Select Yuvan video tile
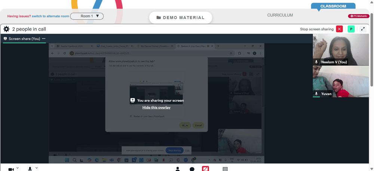The height and width of the screenshot is (171, 374). [341, 82]
